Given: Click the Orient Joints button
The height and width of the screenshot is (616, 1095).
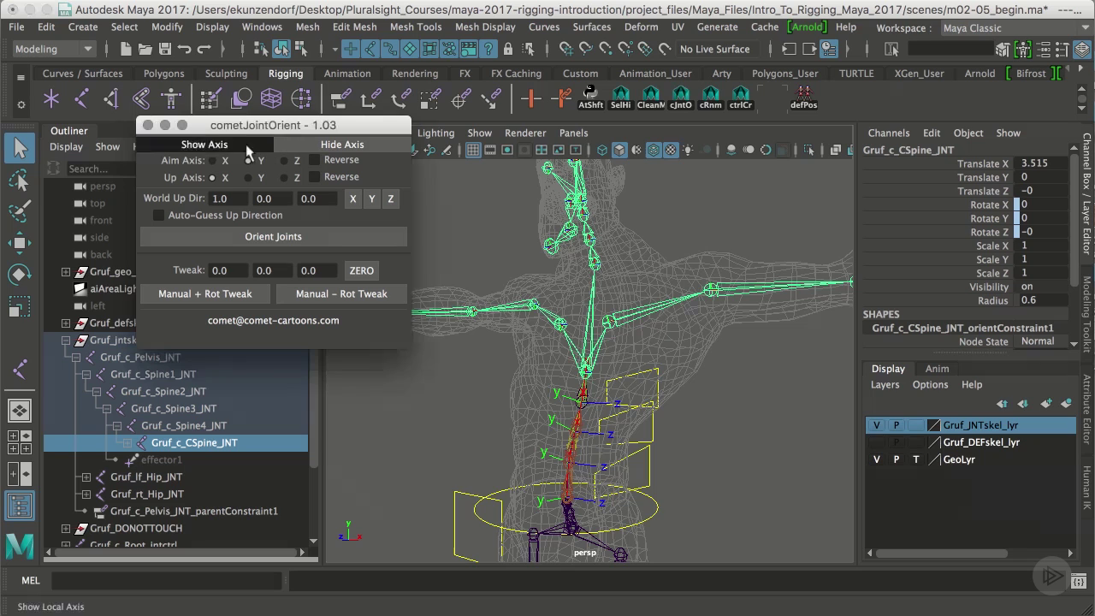Looking at the screenshot, I should (274, 237).
